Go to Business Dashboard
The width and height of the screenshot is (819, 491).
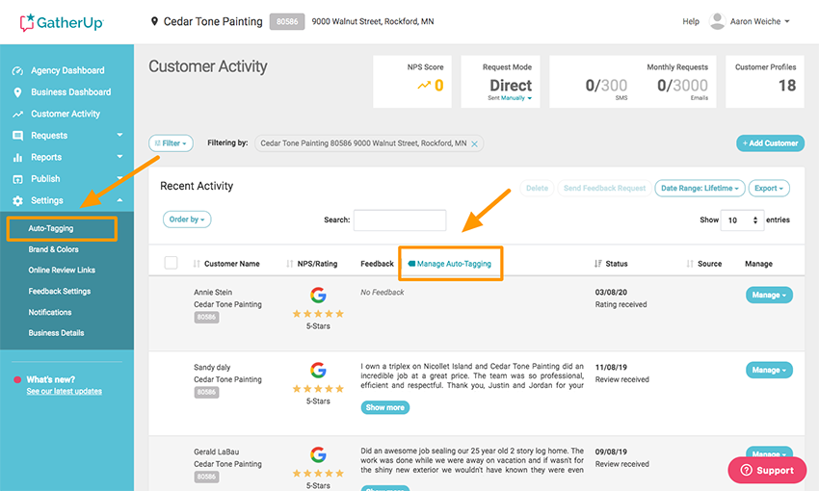tap(70, 92)
